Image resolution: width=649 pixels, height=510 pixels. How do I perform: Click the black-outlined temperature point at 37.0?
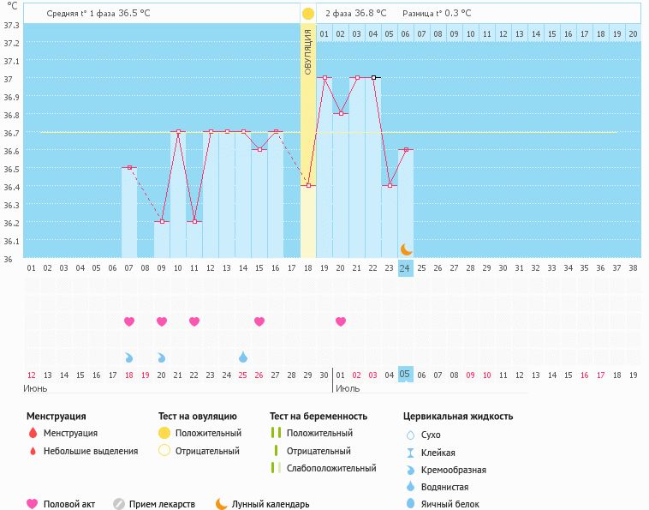coord(373,78)
